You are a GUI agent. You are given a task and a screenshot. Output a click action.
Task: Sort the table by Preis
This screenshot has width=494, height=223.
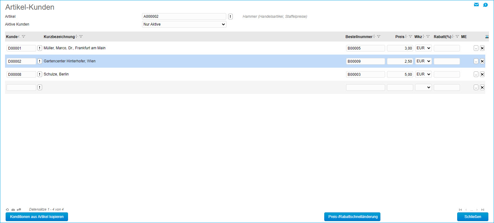(x=406, y=37)
